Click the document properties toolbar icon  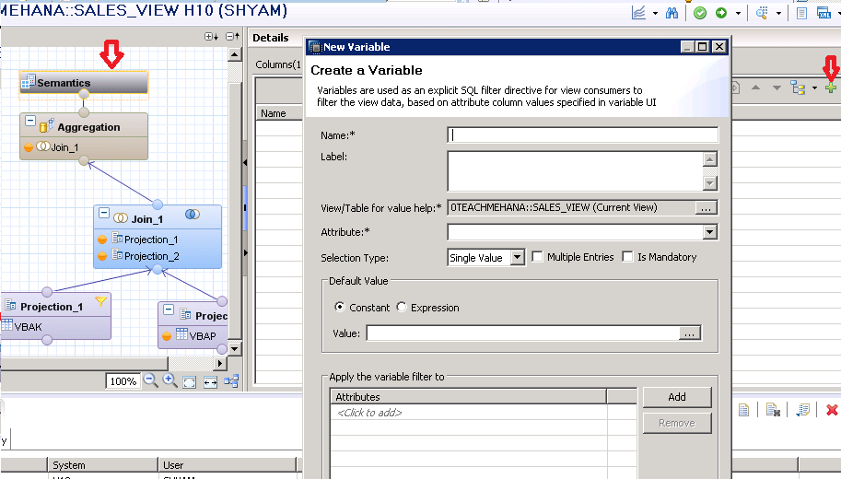click(x=801, y=13)
